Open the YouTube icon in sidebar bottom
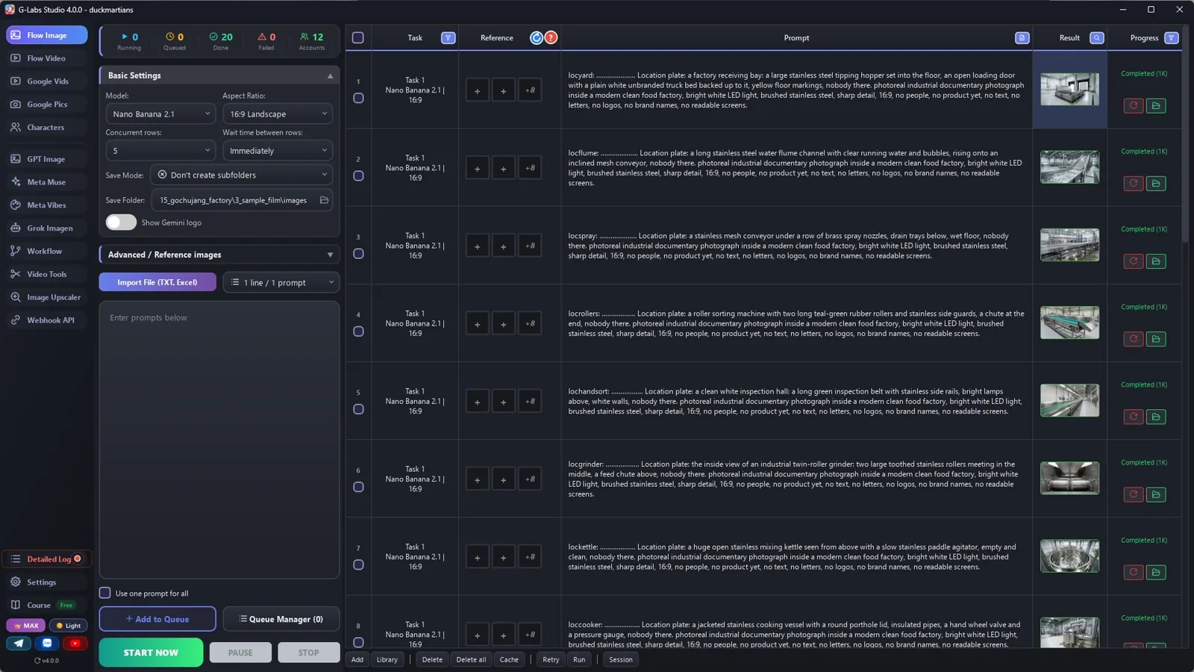The height and width of the screenshot is (672, 1194). (75, 643)
